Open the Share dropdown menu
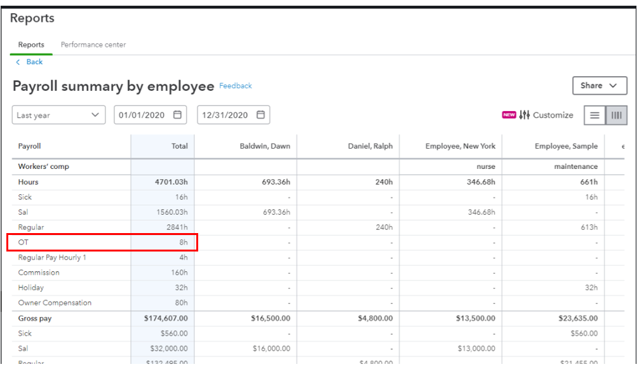Screen dimensions: 639x369 [x=599, y=85]
